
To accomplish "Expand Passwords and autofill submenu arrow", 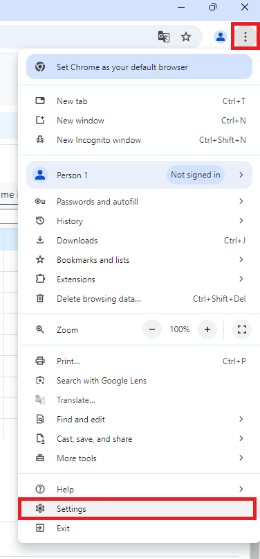I will click(241, 201).
